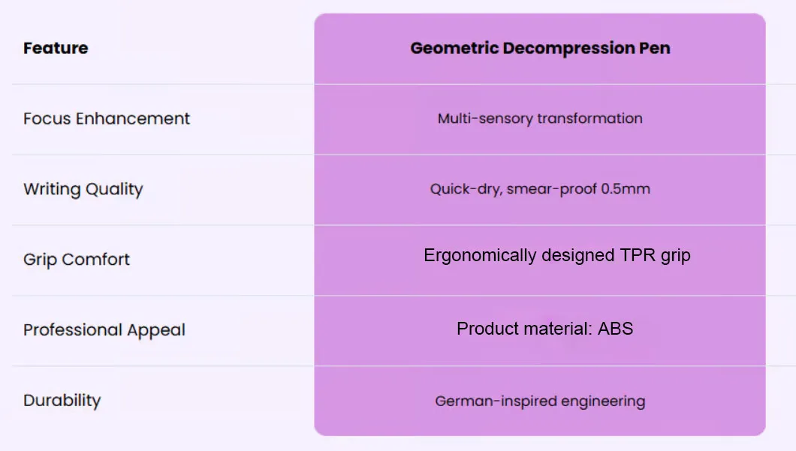Click the Grip Comfort row label
The width and height of the screenshot is (796, 451).
(x=77, y=260)
